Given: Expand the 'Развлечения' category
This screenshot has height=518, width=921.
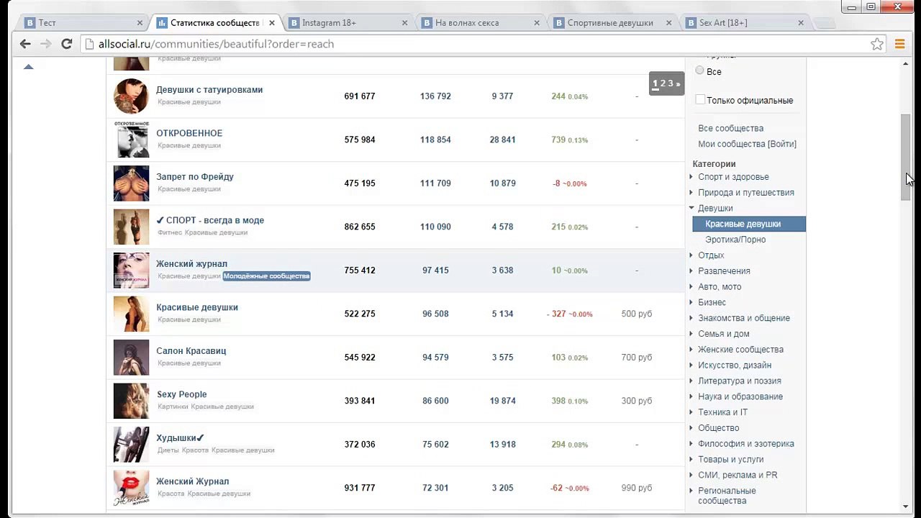Looking at the screenshot, I should tap(724, 271).
